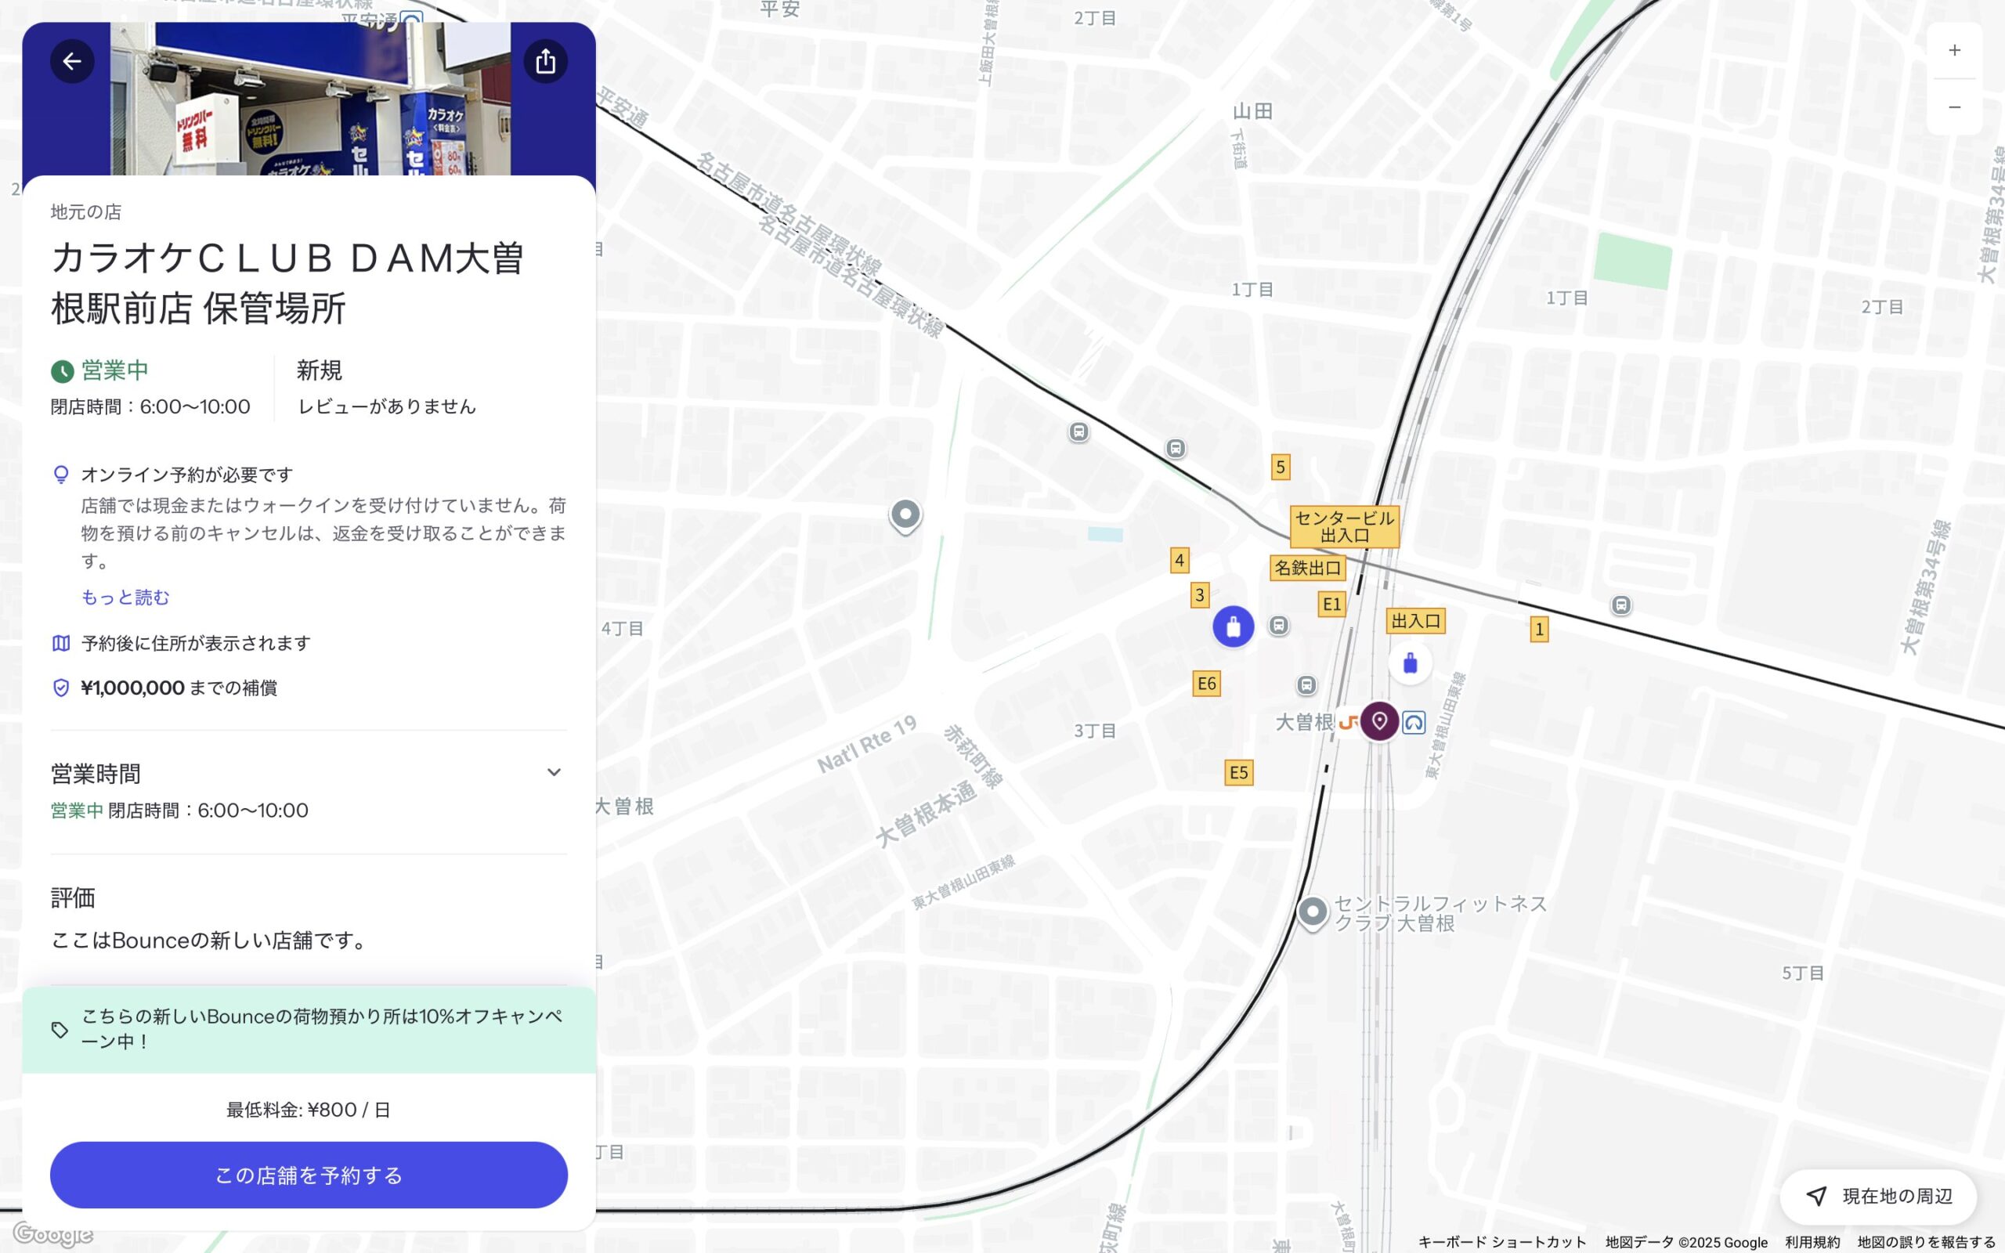The image size is (2005, 1253).
Task: Click キーボード ショートカット on the map footer
Action: pyautogui.click(x=1501, y=1242)
